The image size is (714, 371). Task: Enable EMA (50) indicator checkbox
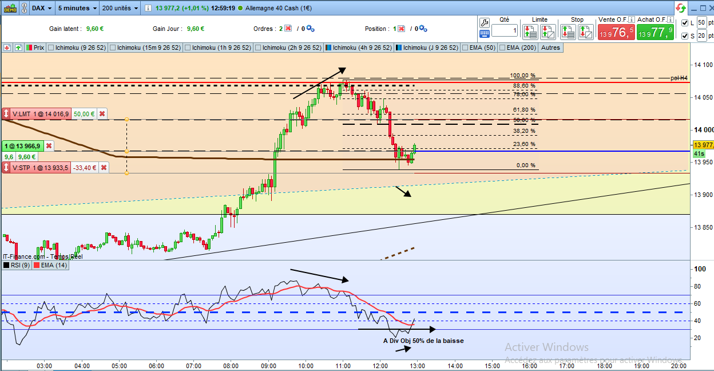[x=465, y=48]
